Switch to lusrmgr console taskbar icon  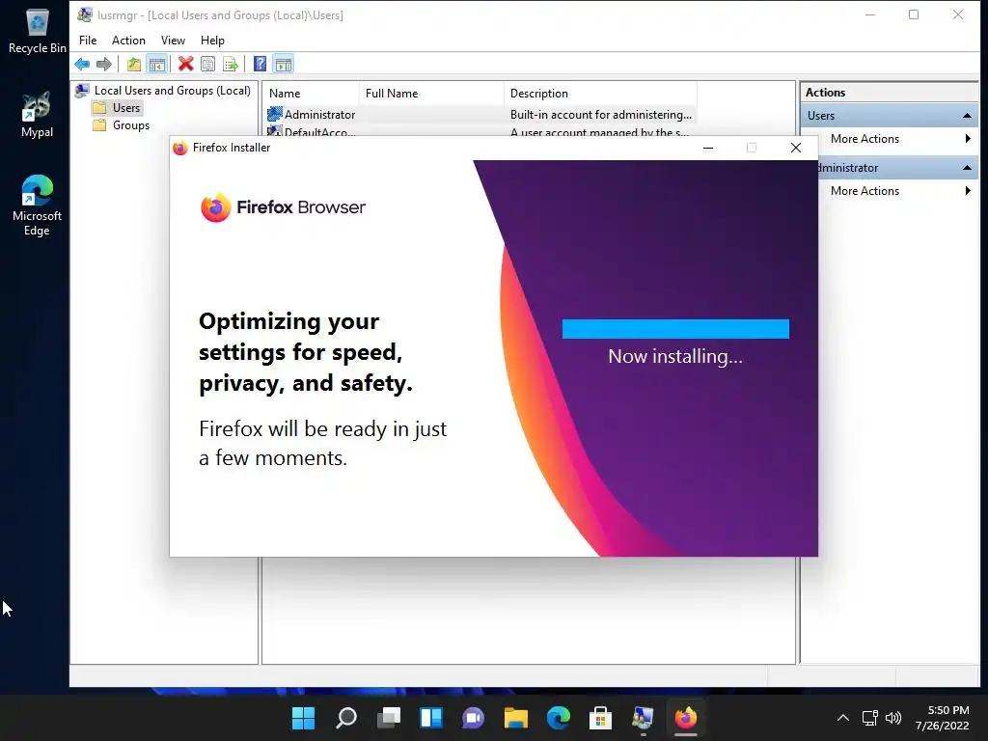pyautogui.click(x=643, y=718)
